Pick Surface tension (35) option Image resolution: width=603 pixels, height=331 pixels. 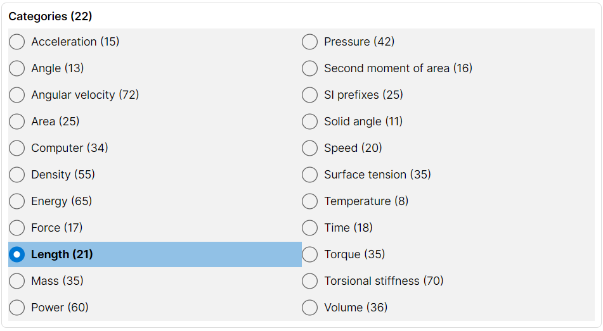click(309, 175)
